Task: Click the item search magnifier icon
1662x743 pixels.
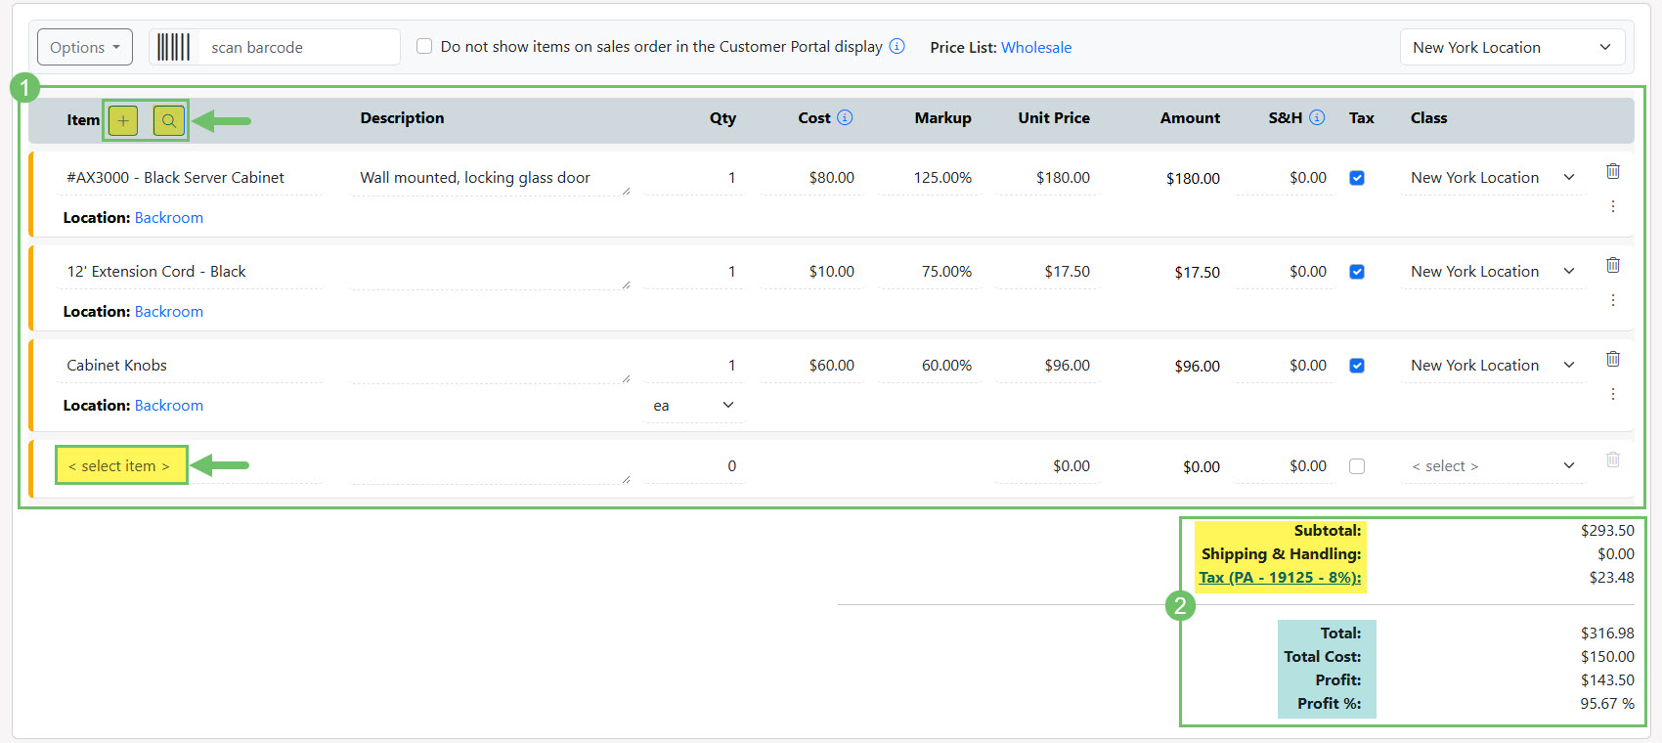Action: pyautogui.click(x=169, y=120)
